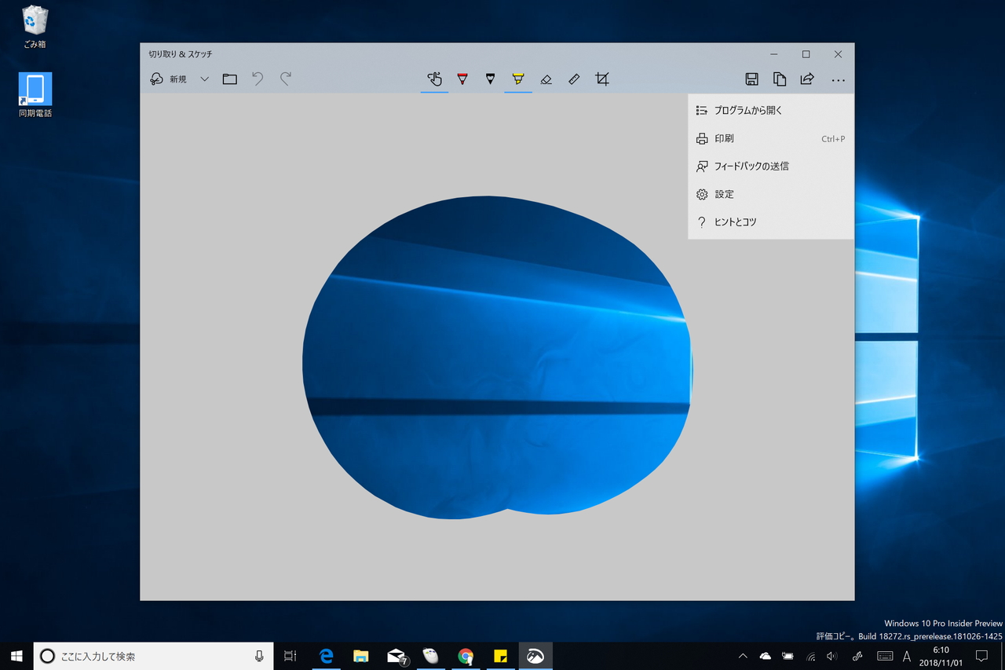This screenshot has width=1005, height=670.
Task: Click the blue oval snip on the canvas
Action: 497,357
